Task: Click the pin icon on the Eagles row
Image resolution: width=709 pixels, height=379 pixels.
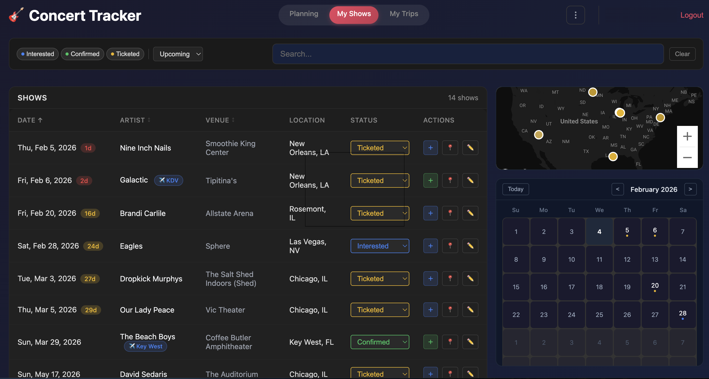Action: click(x=450, y=246)
